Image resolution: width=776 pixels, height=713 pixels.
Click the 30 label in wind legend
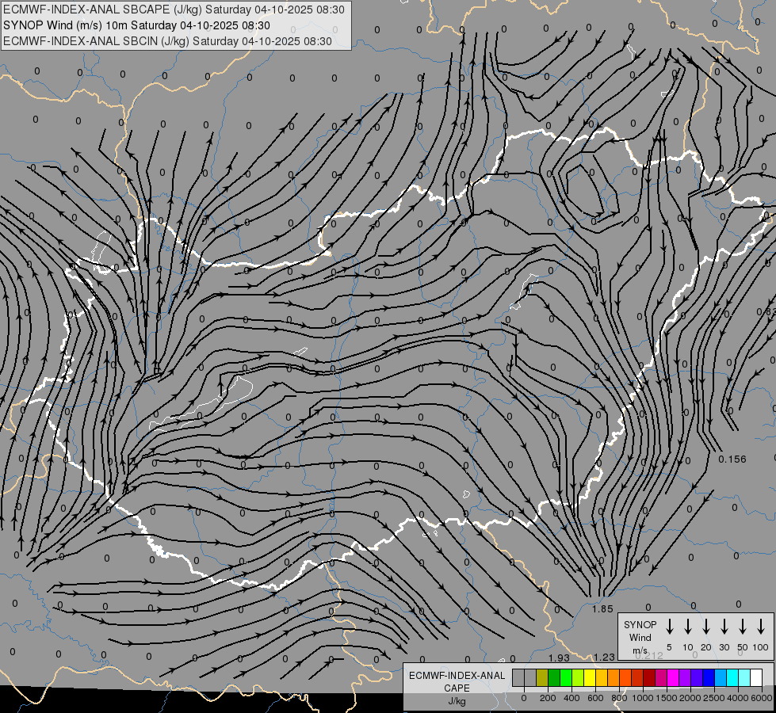[724, 647]
